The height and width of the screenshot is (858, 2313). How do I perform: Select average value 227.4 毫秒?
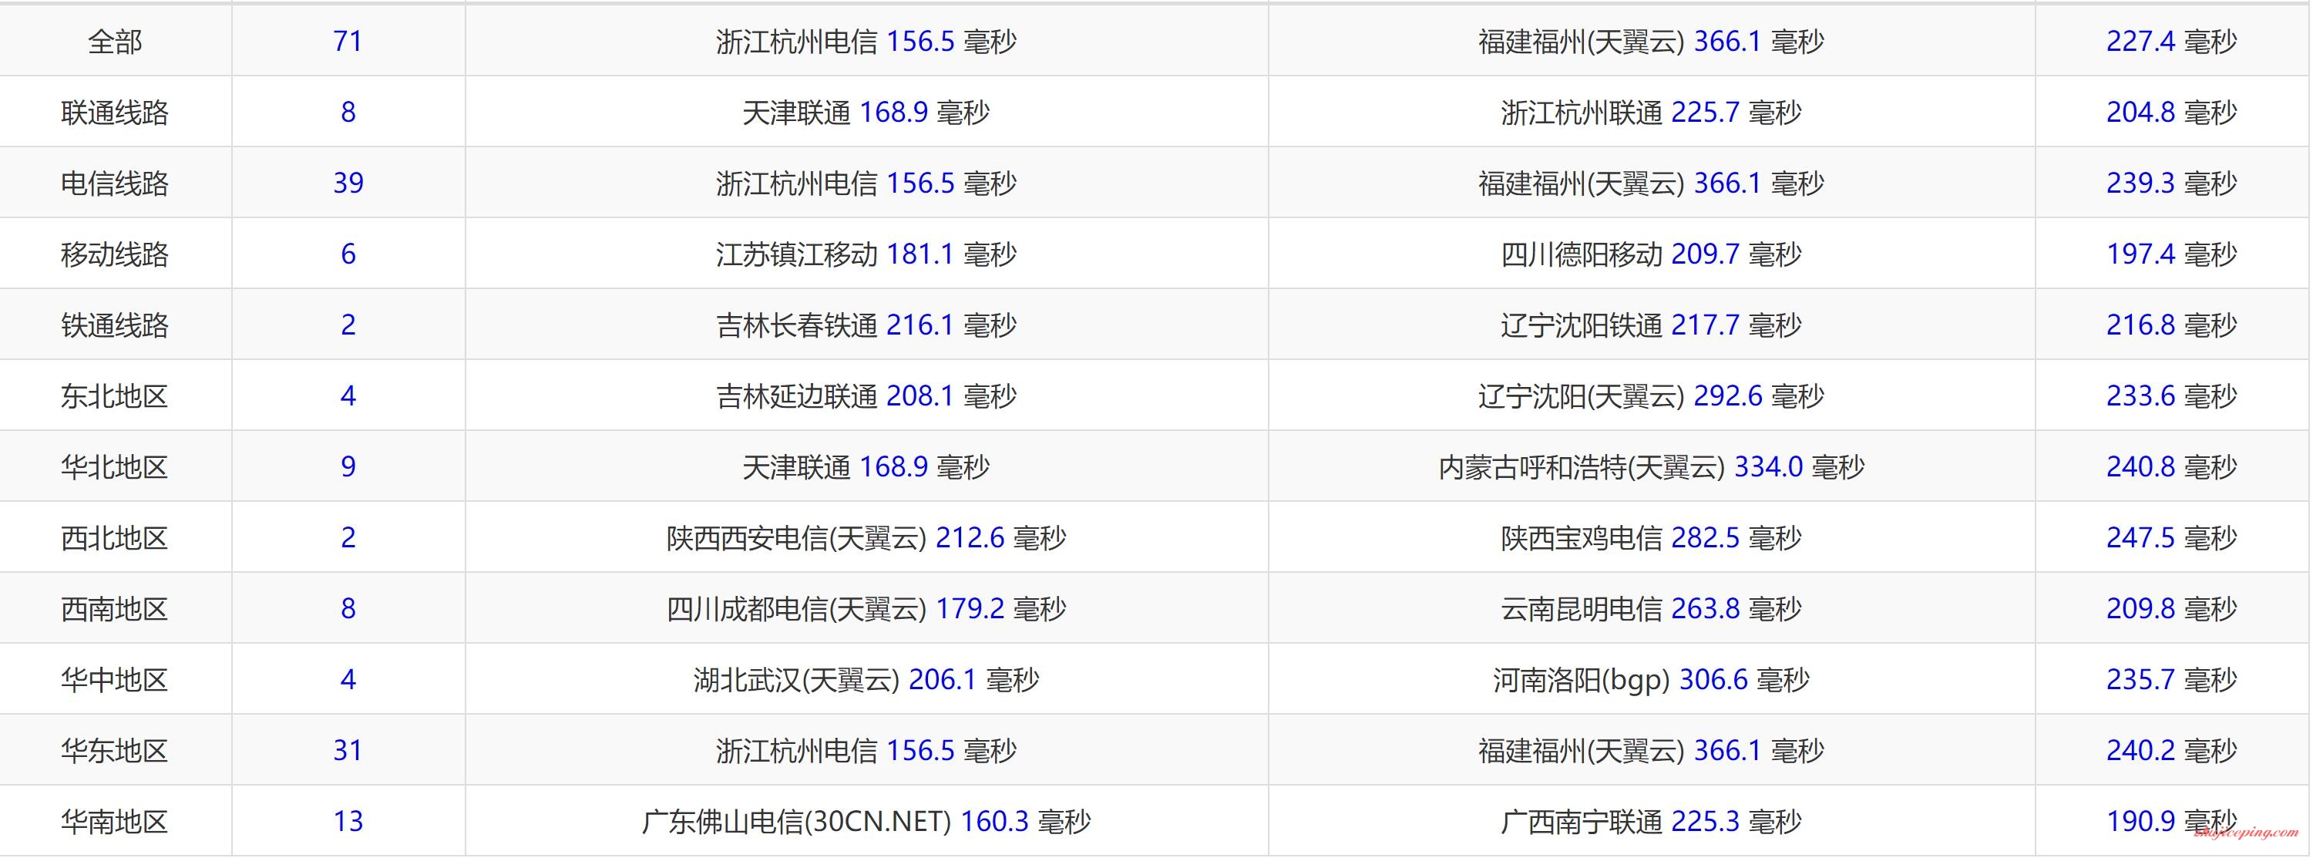(2171, 42)
